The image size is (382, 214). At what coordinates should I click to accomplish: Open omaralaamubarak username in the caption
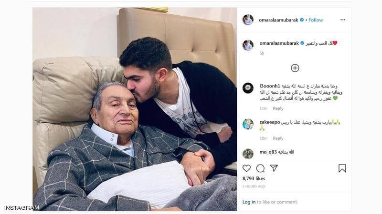(279, 43)
